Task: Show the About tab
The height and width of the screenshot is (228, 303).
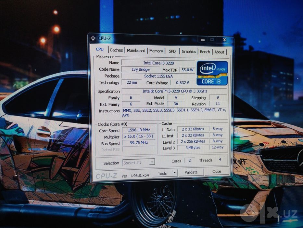Action: [219, 52]
